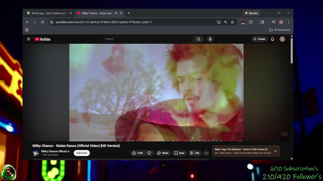Close the Kicklet.app tab
323x181 pixels.
tap(71, 13)
